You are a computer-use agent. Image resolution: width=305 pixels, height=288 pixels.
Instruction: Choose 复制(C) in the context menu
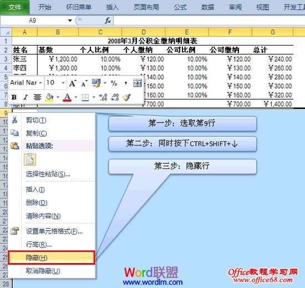pos(52,133)
